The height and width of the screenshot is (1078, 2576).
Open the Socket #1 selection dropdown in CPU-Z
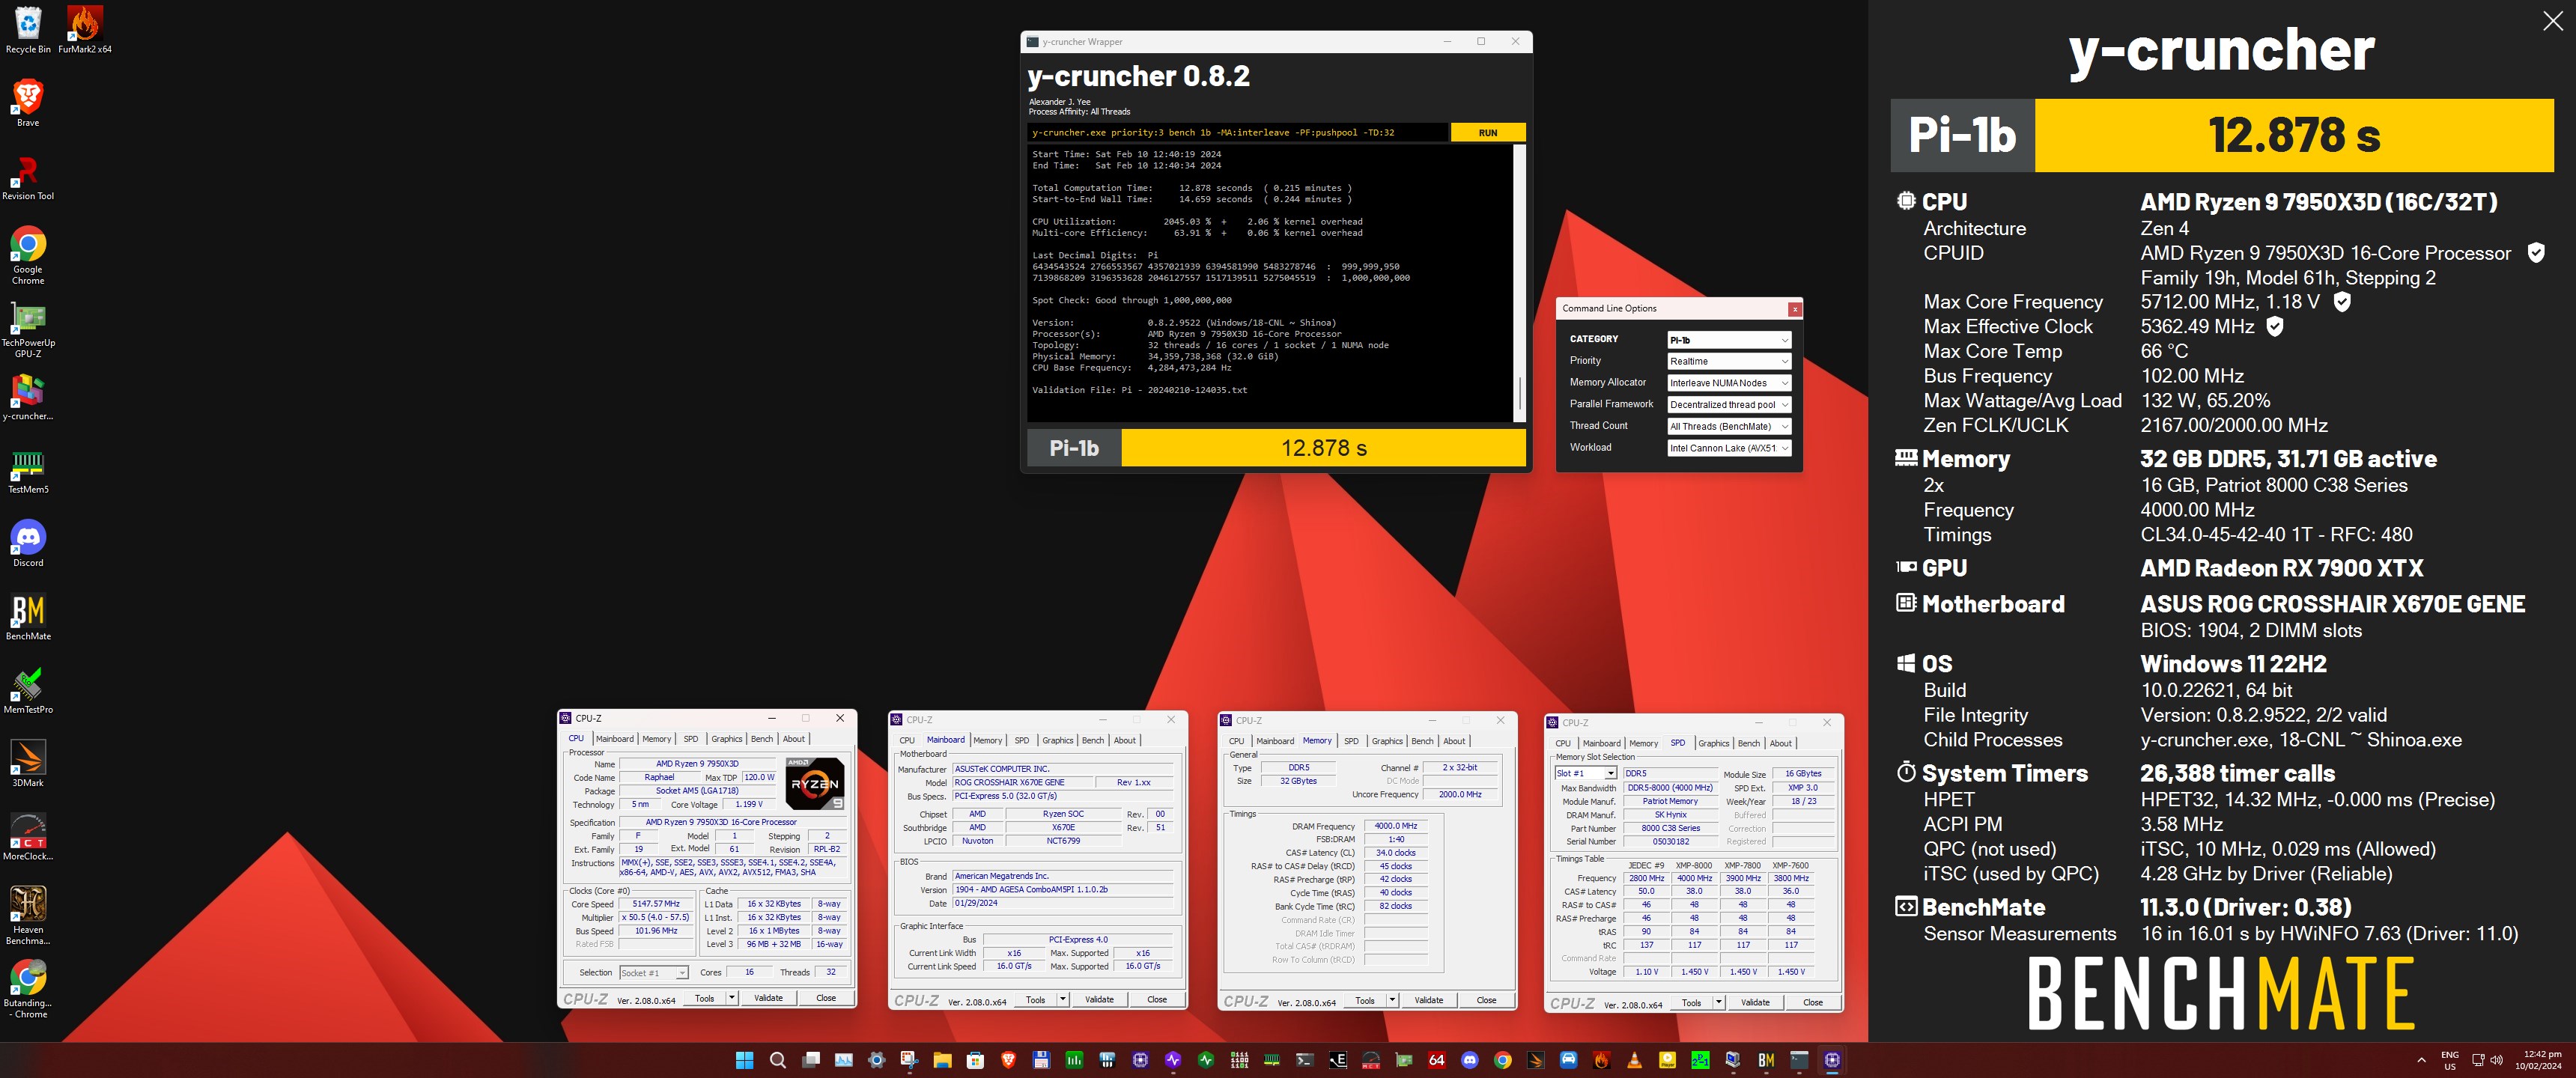[x=653, y=973]
